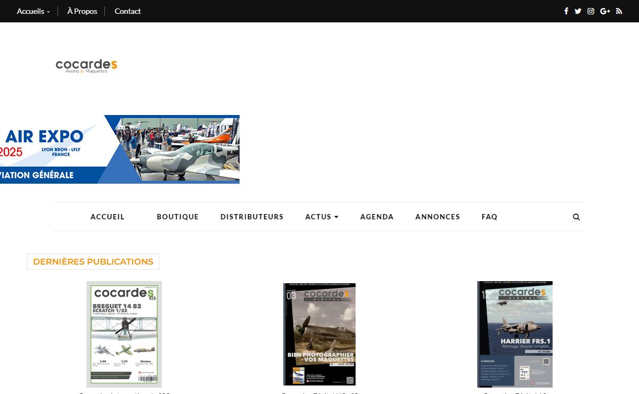This screenshot has width=639, height=394.
Task: Go to the Contact page
Action: (x=128, y=11)
